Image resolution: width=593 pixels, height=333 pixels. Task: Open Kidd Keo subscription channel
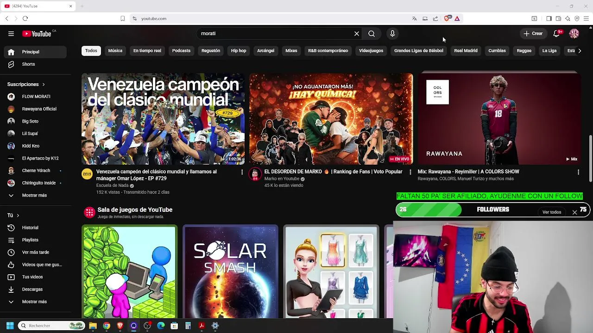coord(35,146)
